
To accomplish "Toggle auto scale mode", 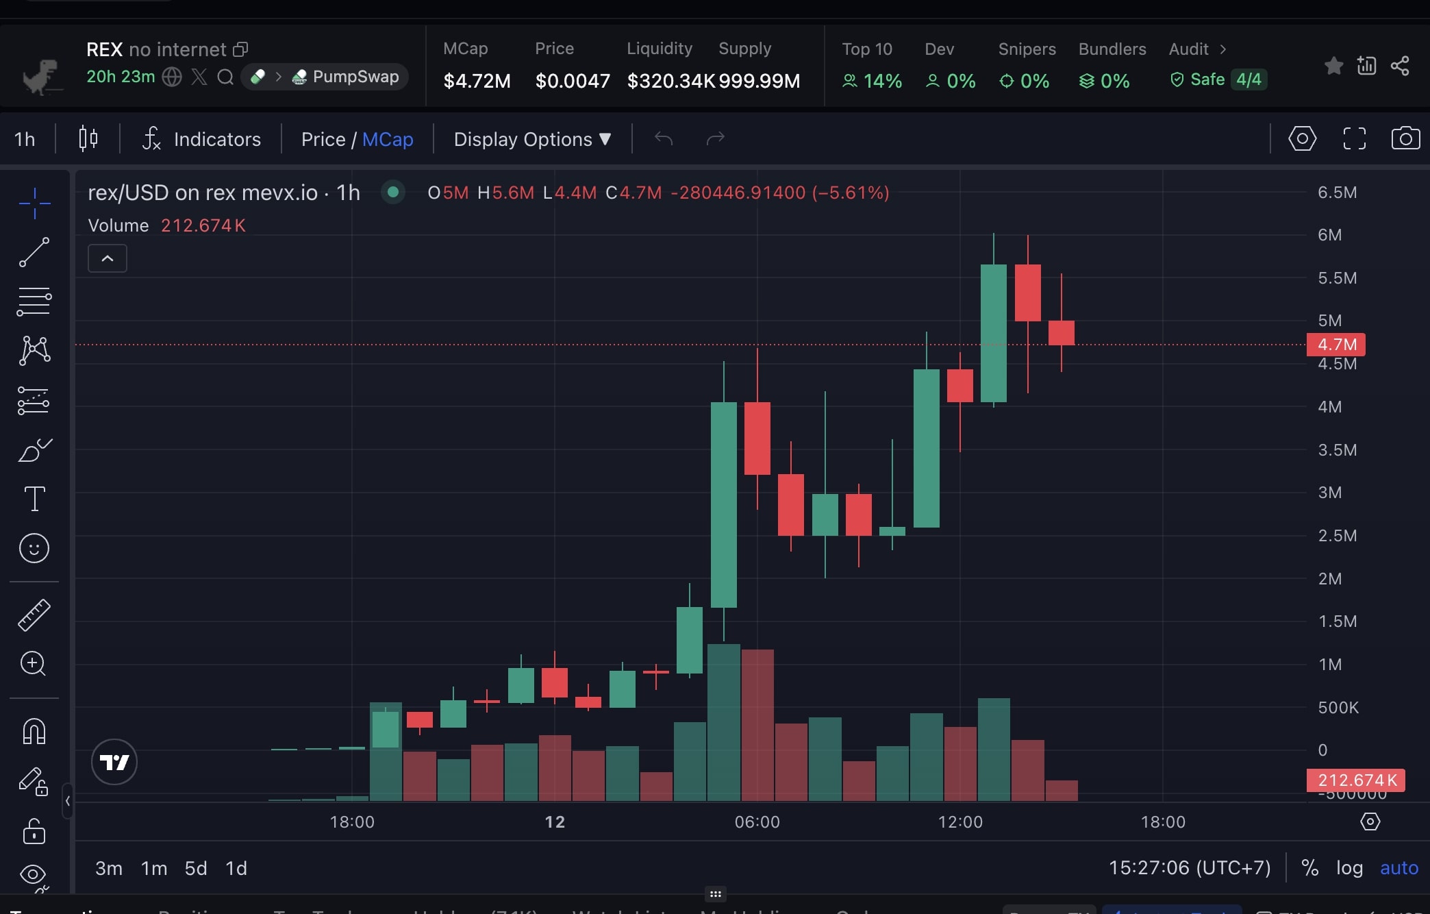I will click(1398, 868).
